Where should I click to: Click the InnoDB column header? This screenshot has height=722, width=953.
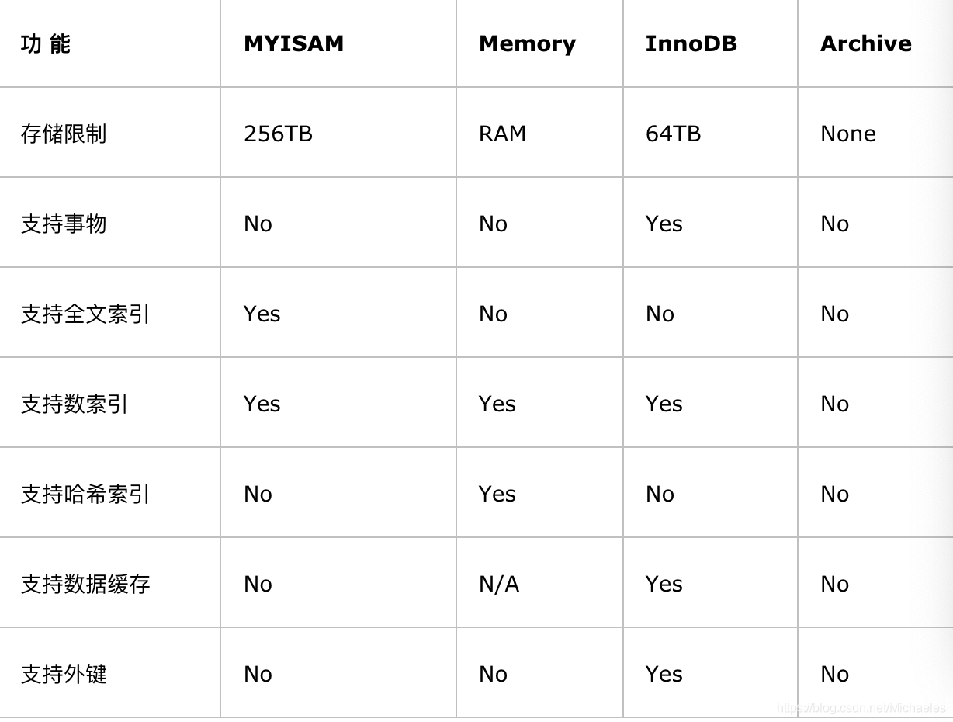coord(691,43)
